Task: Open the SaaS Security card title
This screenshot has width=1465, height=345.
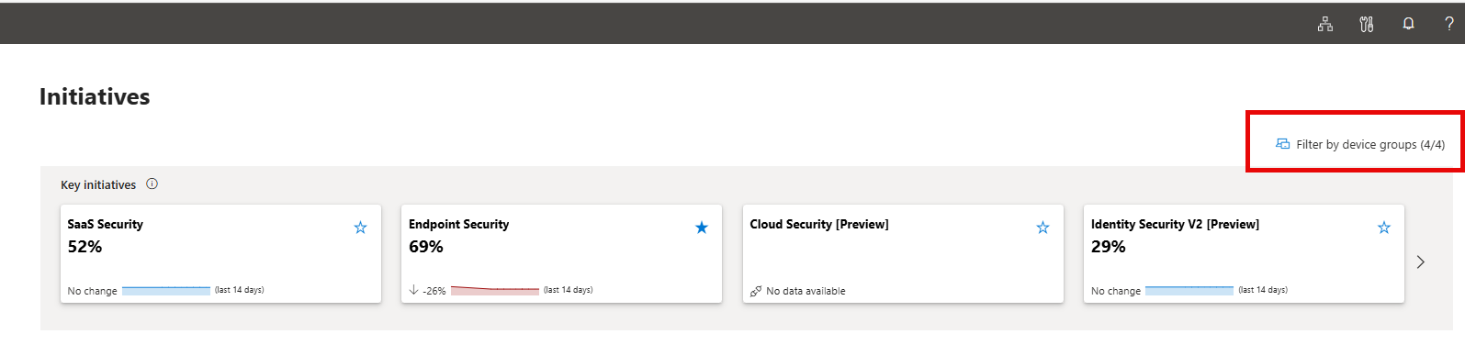Action: [106, 224]
